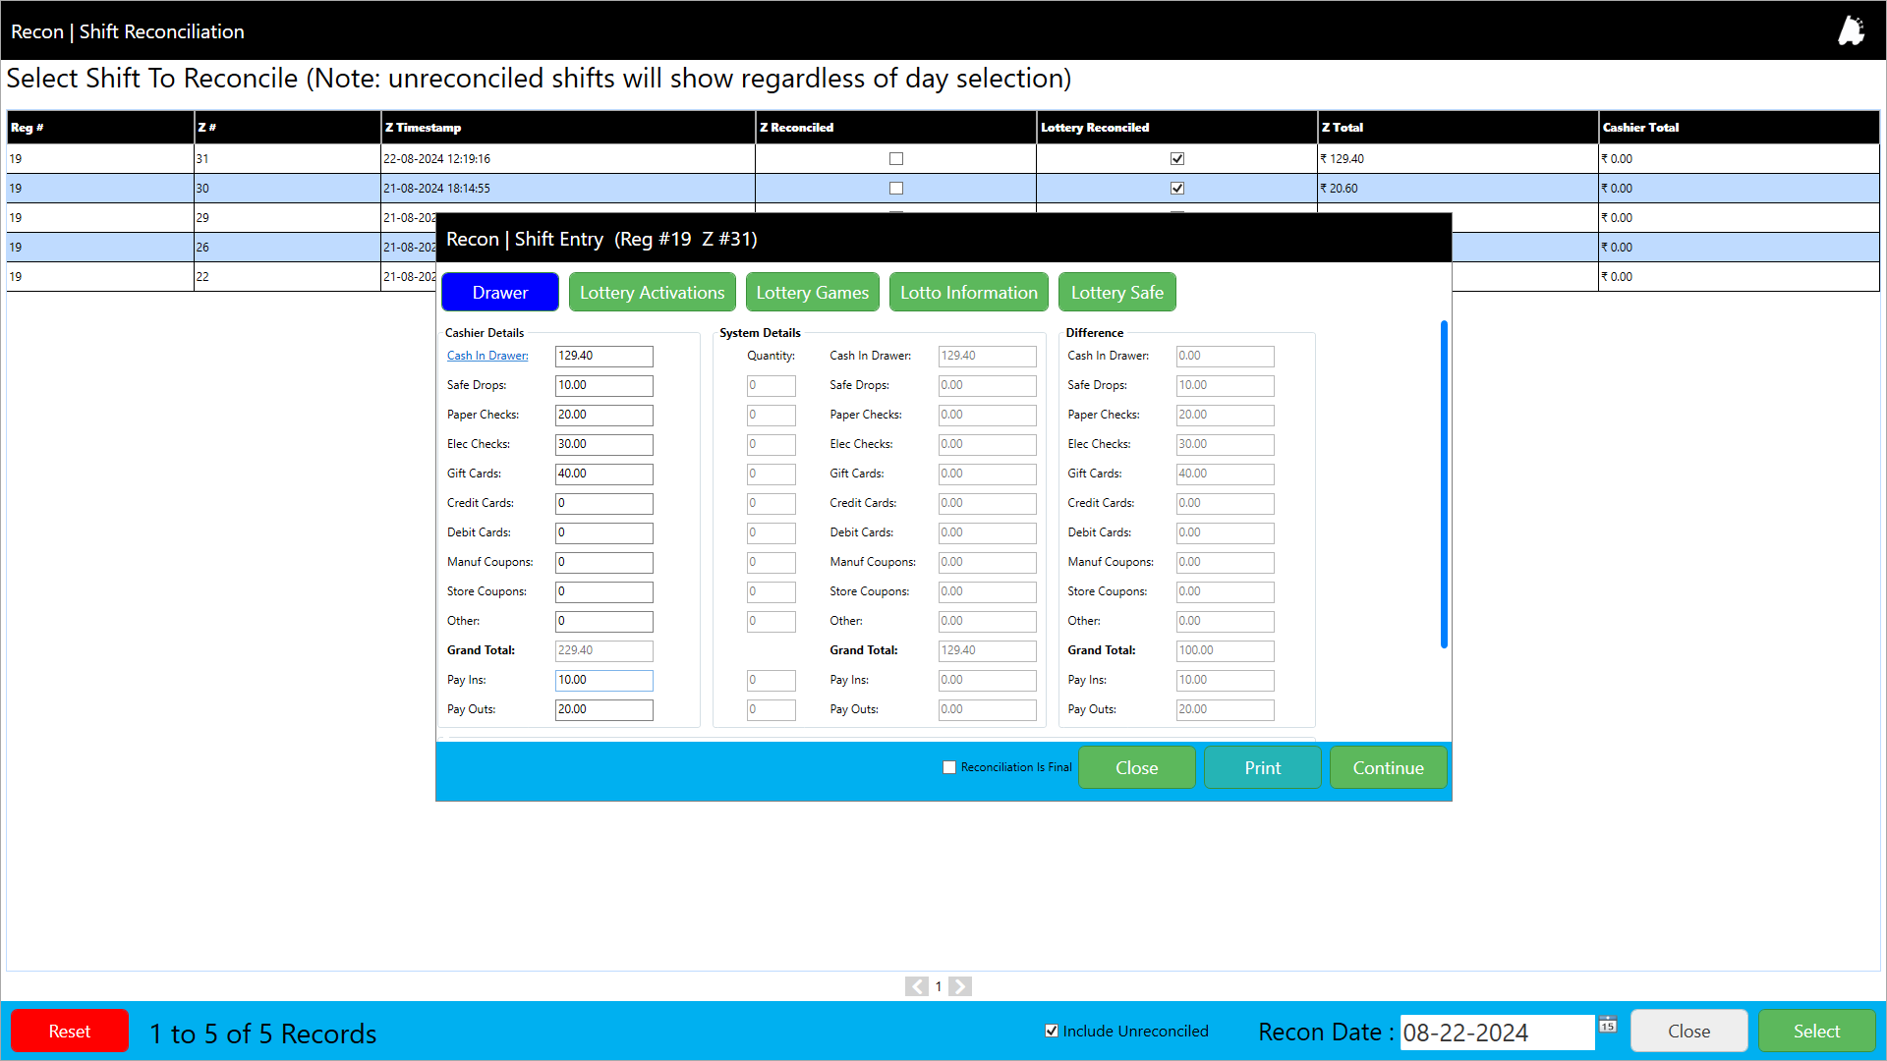
Task: Click the green Select button
Action: (x=1815, y=1031)
